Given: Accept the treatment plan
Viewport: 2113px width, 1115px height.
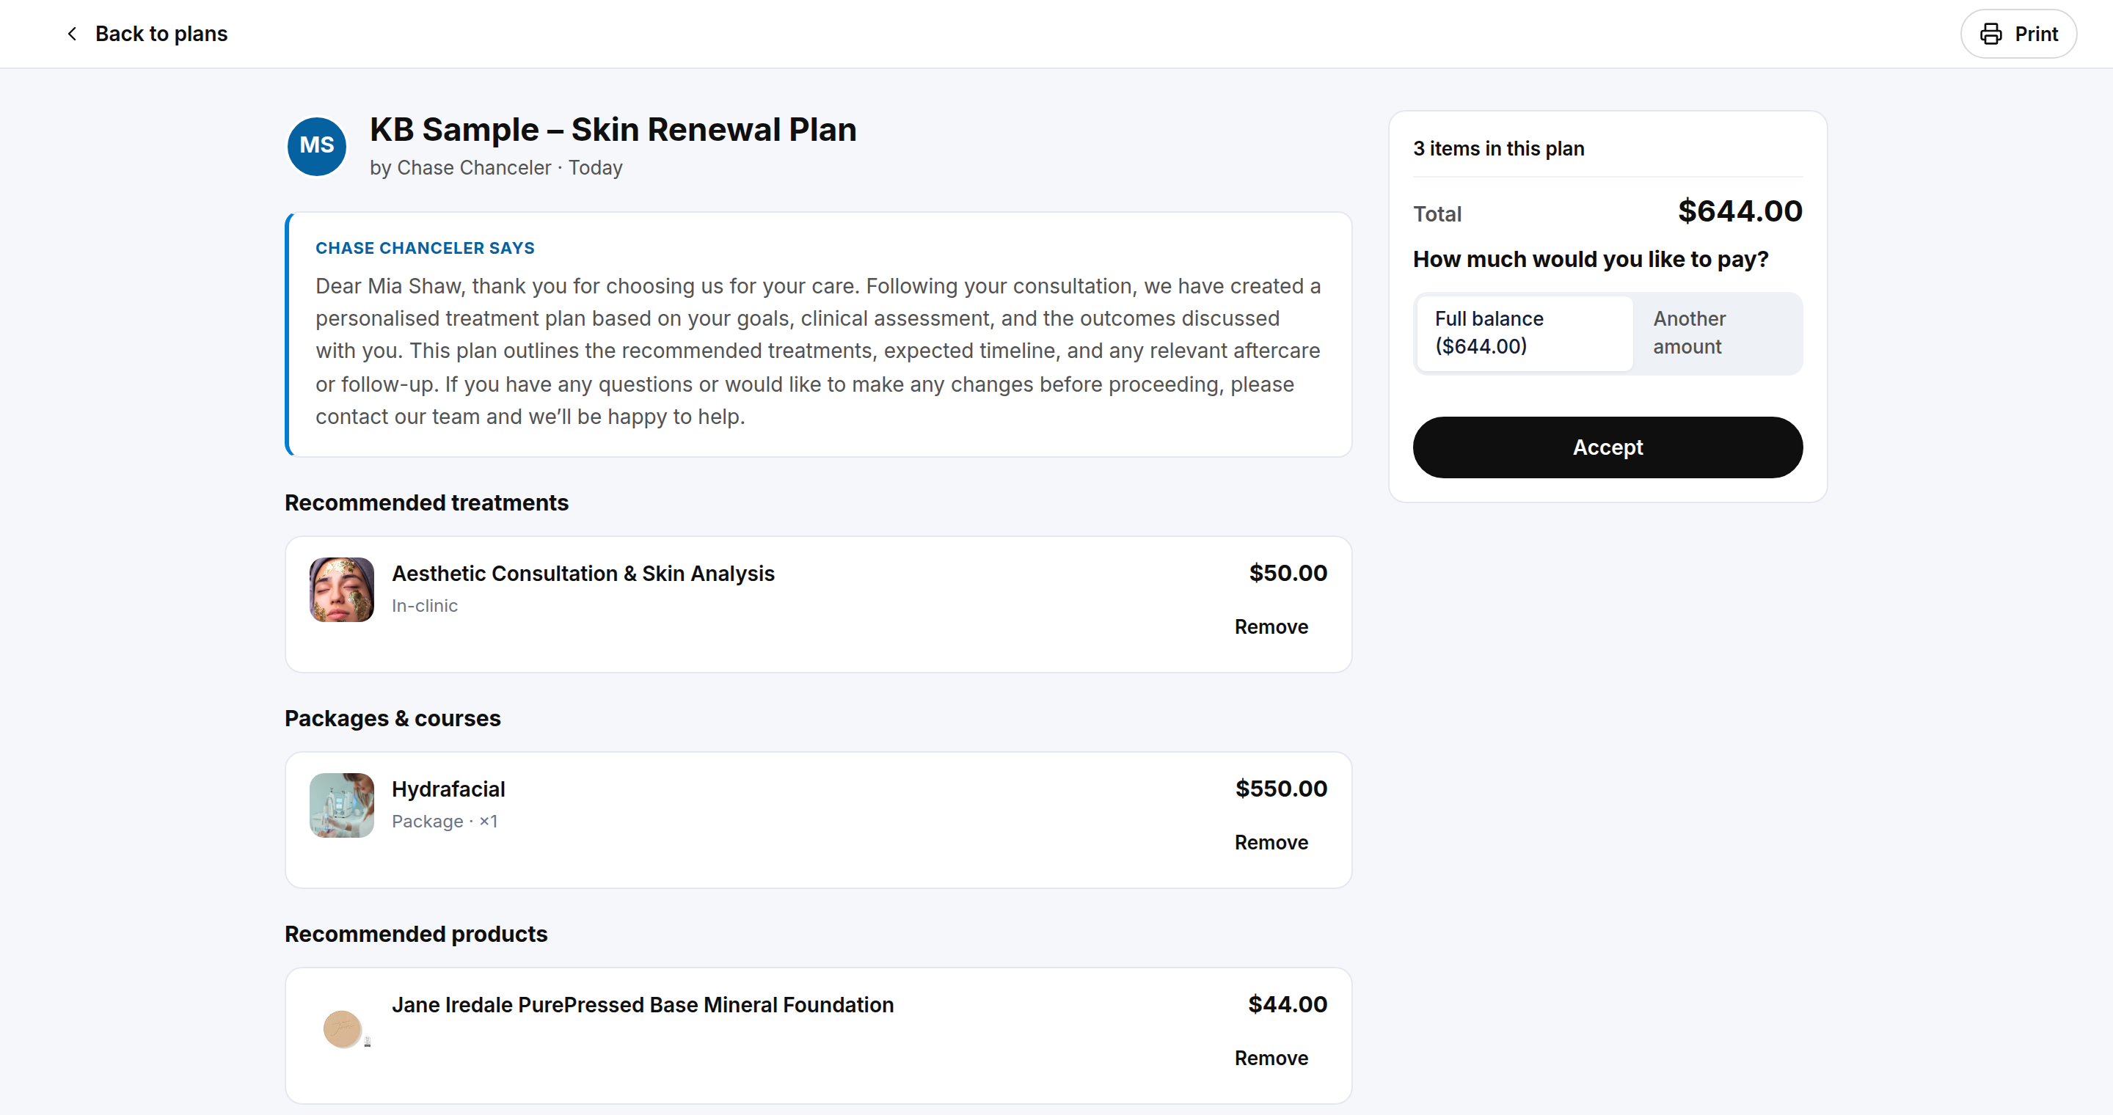Looking at the screenshot, I should pos(1607,447).
